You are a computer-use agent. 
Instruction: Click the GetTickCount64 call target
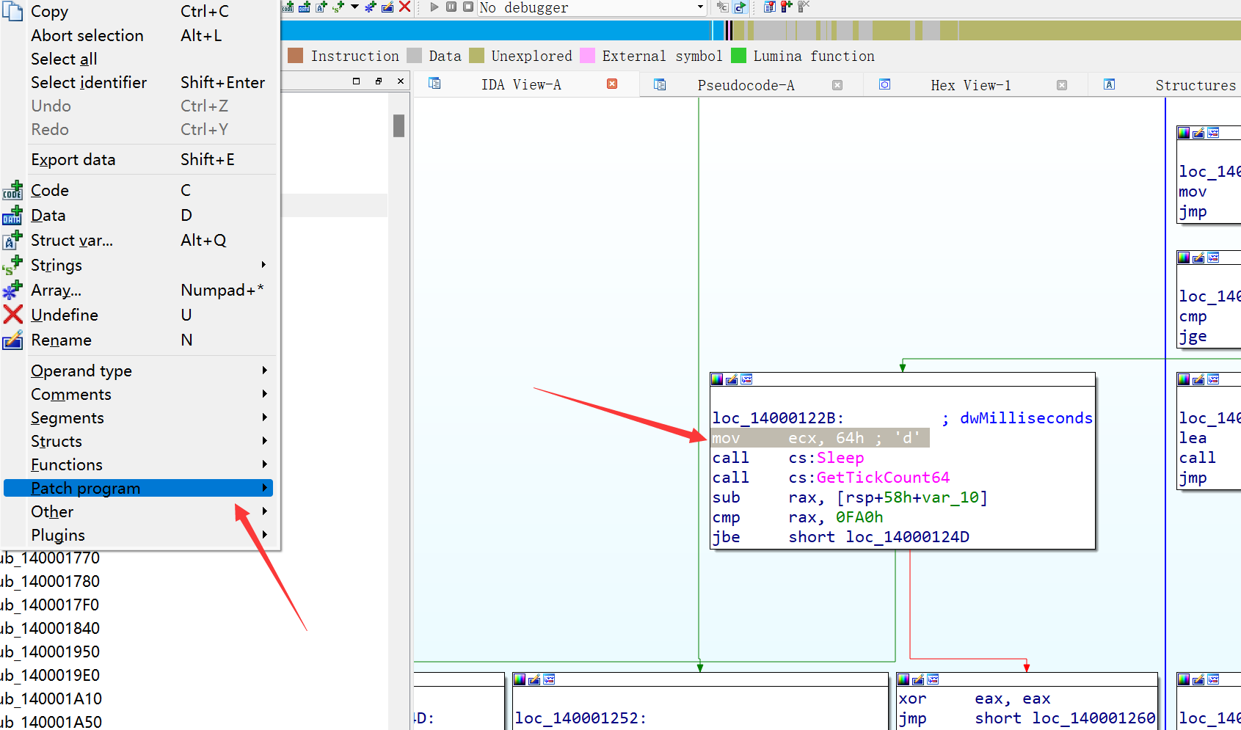(x=883, y=478)
